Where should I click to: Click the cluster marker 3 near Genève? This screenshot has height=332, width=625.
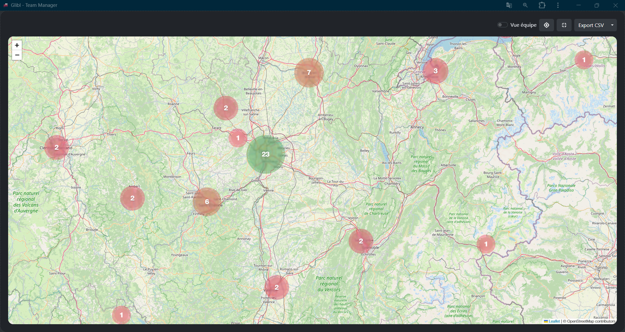click(x=436, y=71)
